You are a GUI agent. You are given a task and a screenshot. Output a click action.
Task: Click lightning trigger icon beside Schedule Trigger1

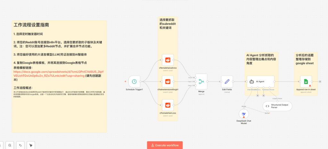pos(125,82)
